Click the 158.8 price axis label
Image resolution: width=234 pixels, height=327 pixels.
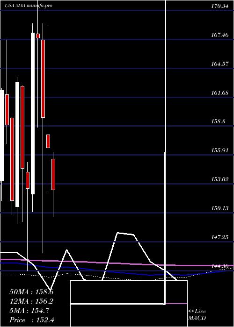coord(218,121)
